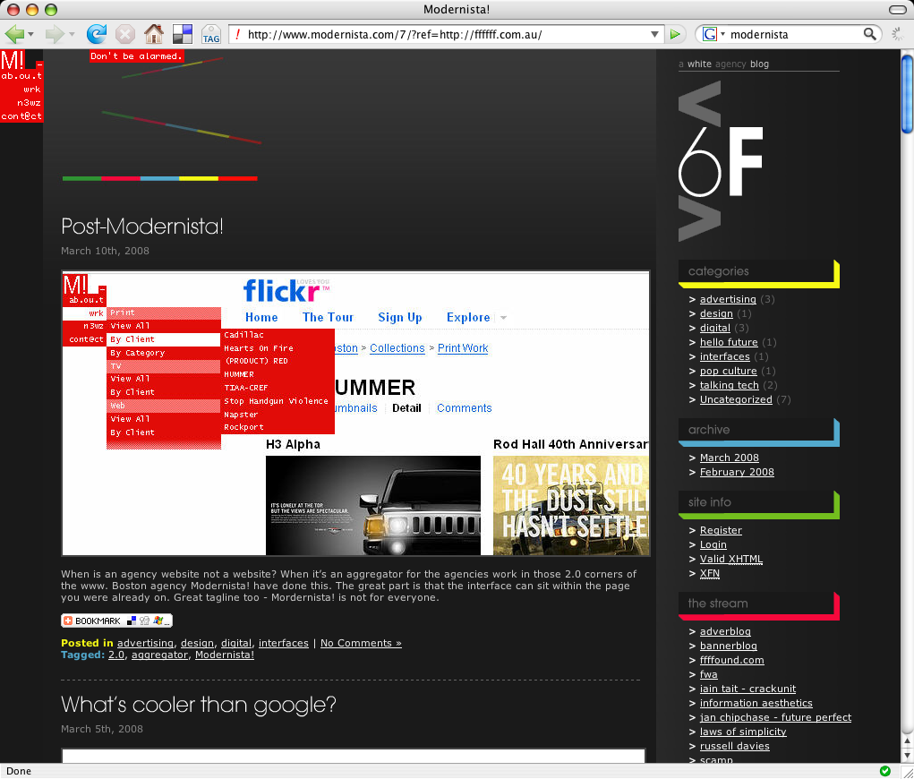Open the Google search engine selector

coord(713,34)
